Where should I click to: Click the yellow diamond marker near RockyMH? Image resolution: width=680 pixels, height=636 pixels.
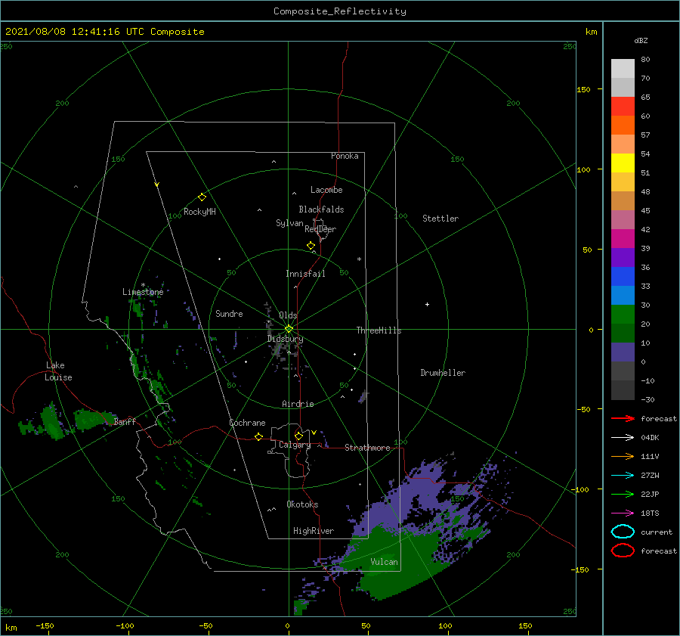pos(202,197)
